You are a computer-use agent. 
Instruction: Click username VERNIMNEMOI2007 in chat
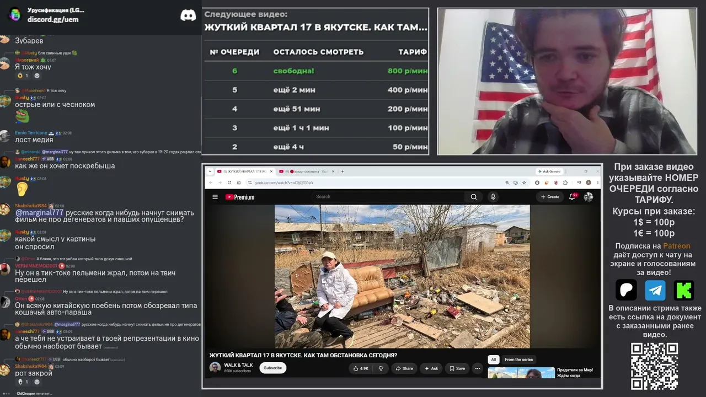(x=35, y=266)
